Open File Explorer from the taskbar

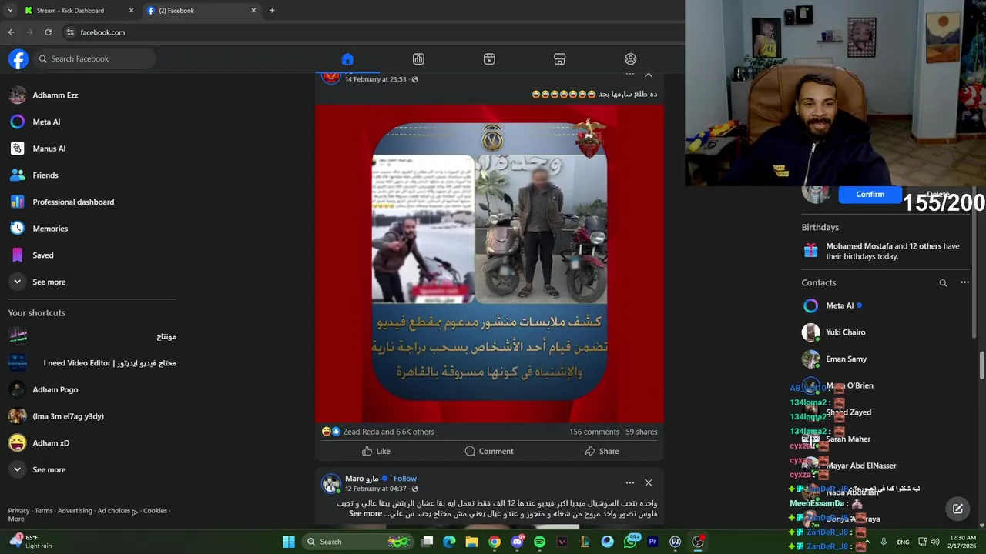click(x=471, y=542)
